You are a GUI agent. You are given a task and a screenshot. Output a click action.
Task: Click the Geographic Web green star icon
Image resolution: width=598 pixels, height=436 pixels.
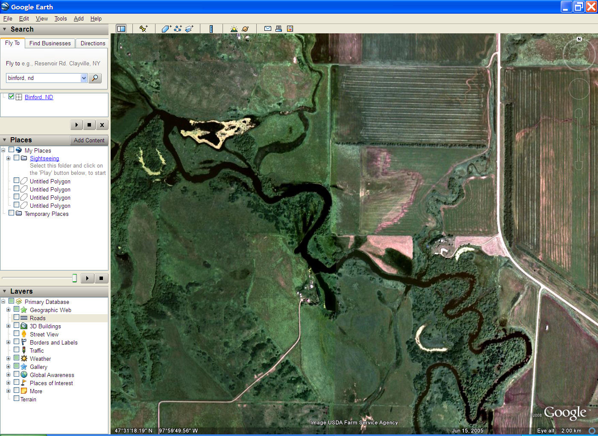(x=24, y=309)
